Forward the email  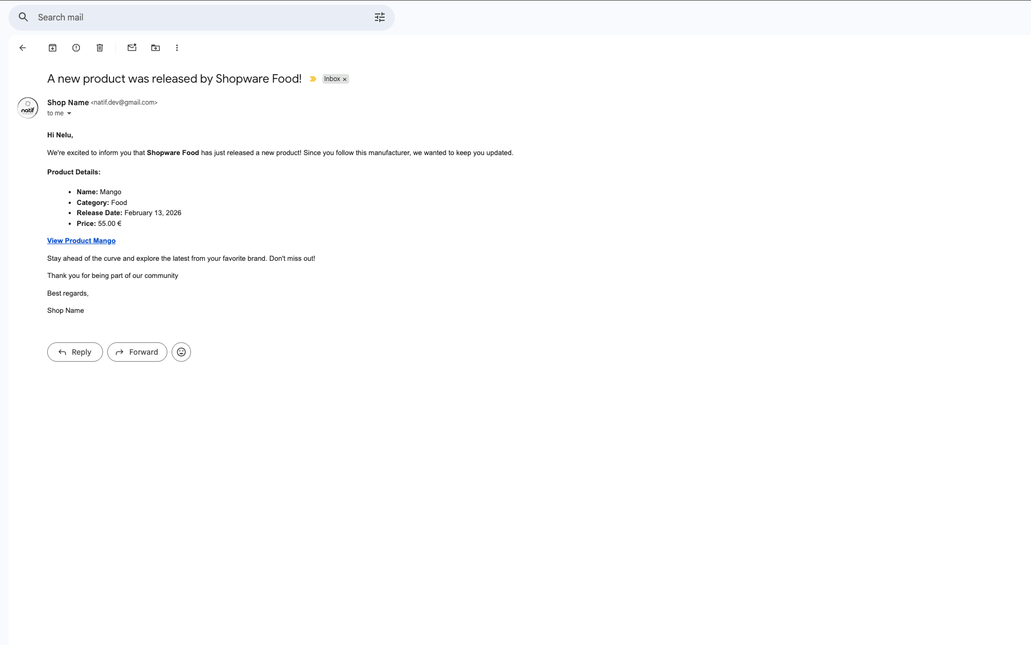click(137, 351)
